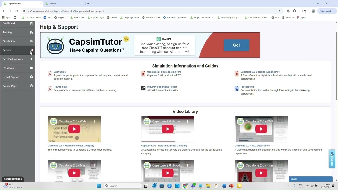338x190 pixels.
Task: Select the Training road icon
Action: (x=31, y=32)
